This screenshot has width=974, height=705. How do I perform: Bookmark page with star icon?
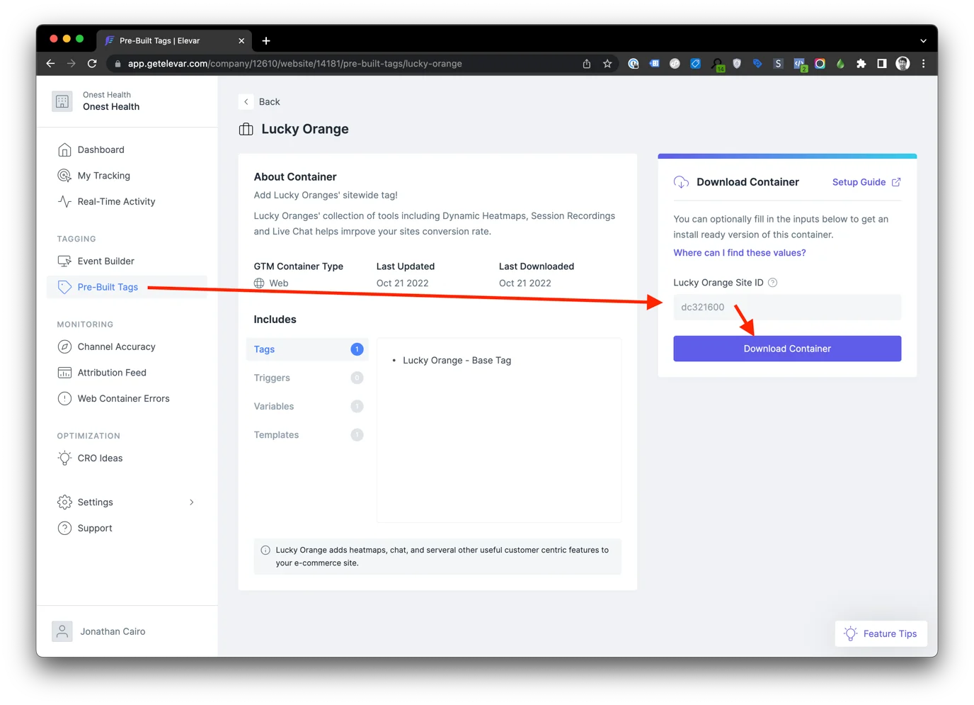click(x=607, y=64)
